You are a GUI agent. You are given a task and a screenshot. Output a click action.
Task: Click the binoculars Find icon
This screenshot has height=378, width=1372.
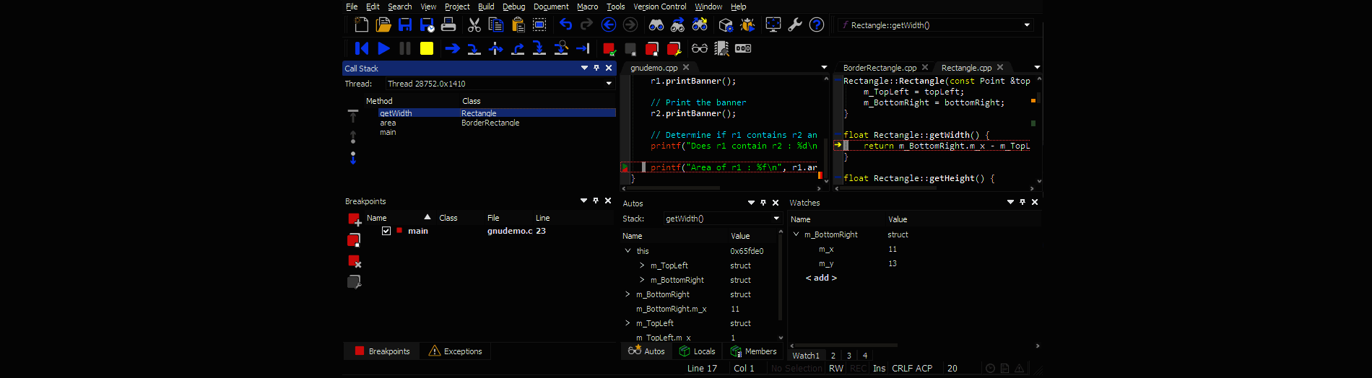point(656,25)
